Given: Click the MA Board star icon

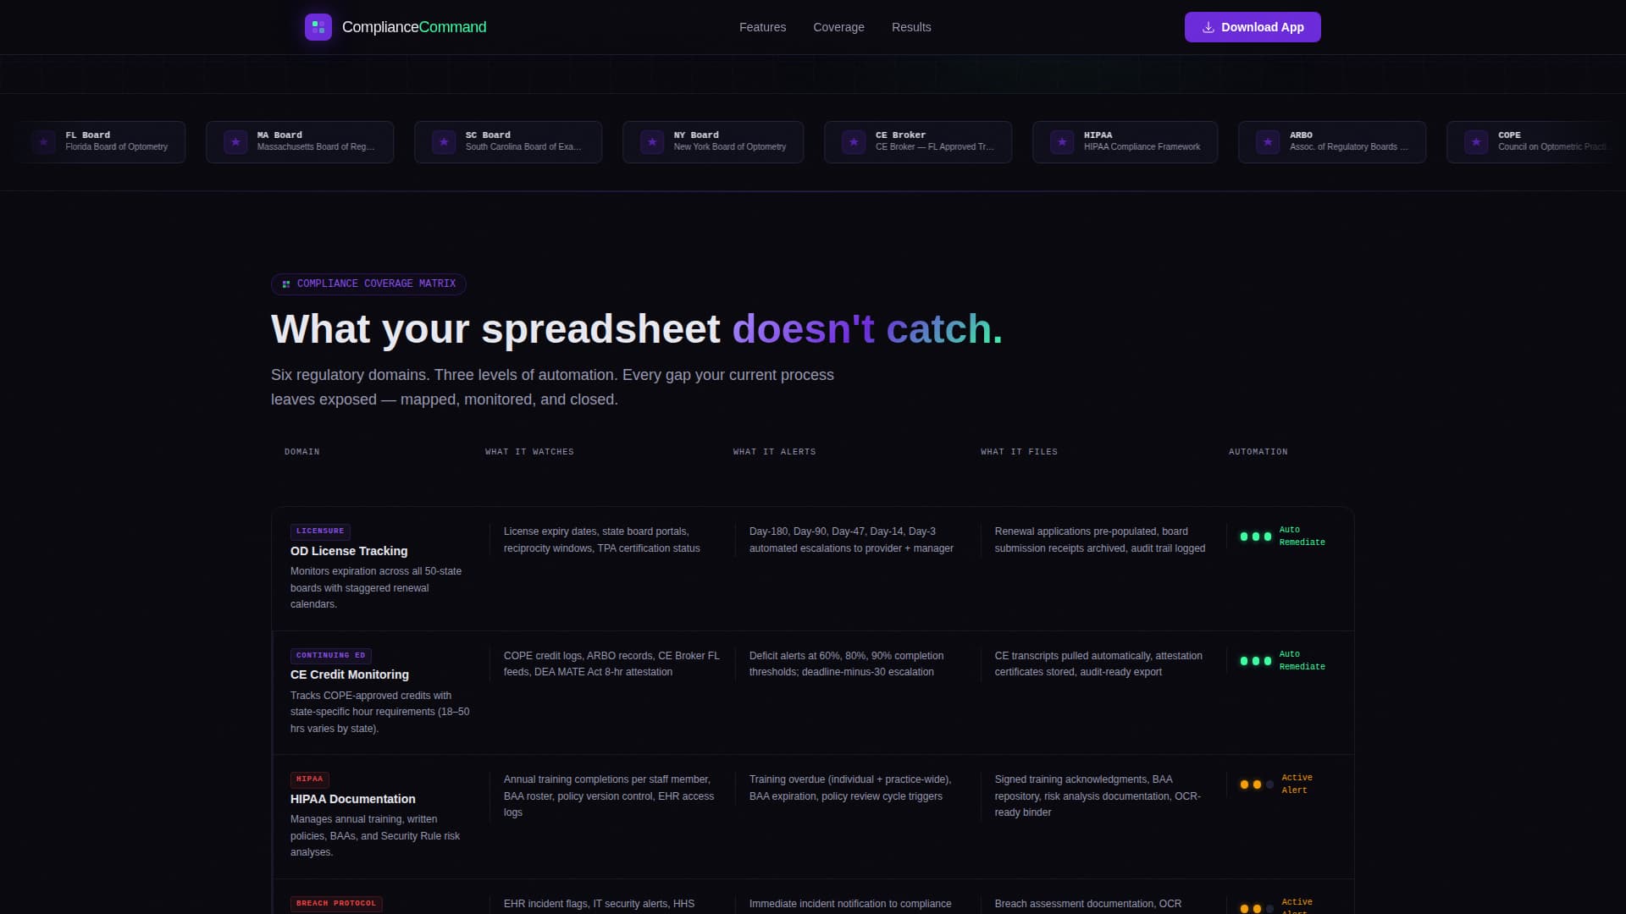Looking at the screenshot, I should click(x=235, y=142).
